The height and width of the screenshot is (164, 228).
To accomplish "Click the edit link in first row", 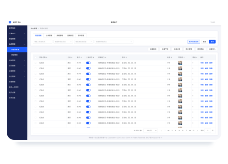I will coord(206,63).
